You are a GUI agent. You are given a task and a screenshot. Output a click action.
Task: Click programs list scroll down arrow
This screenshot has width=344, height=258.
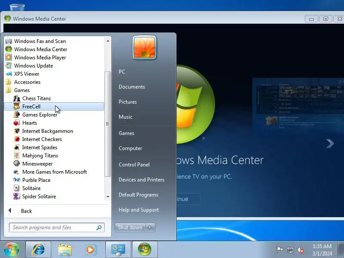coord(108,197)
